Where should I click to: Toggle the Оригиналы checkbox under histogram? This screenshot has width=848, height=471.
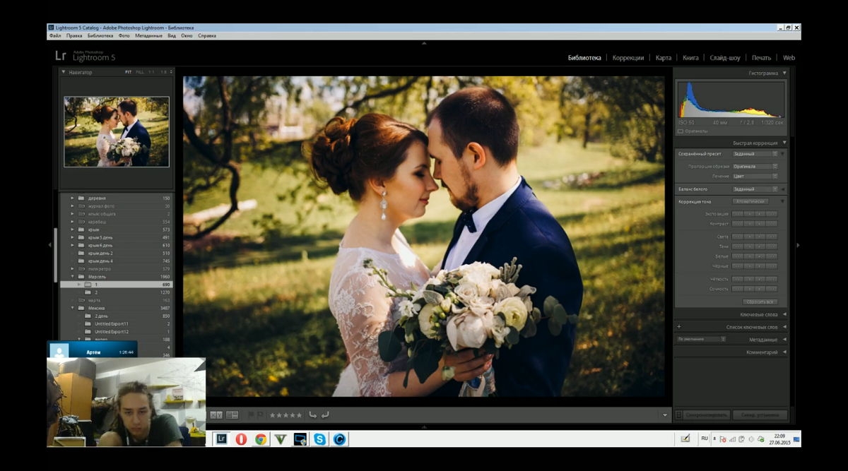click(681, 131)
